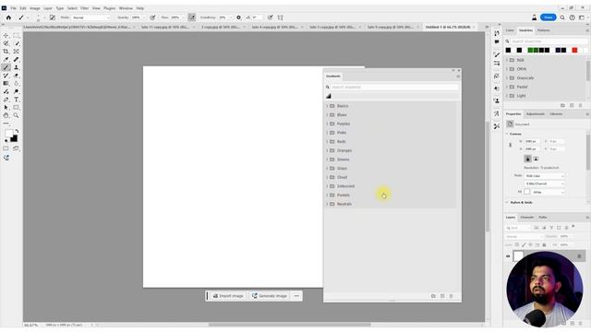Open the Window menu
The height and width of the screenshot is (332, 591).
pyautogui.click(x=126, y=8)
